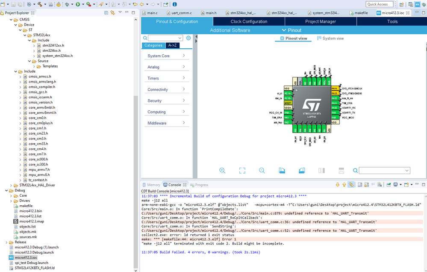The width and height of the screenshot is (427, 272).
Task: Collapse all in Project Explorer
Action: 106,13
